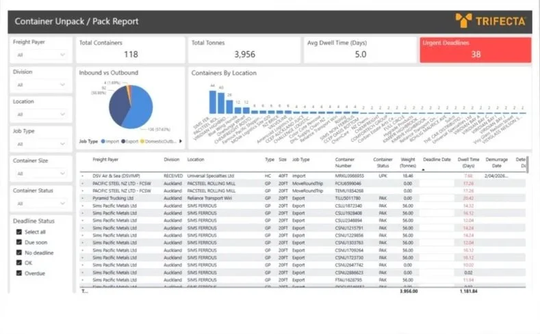Image resolution: width=540 pixels, height=334 pixels.
Task: Open the Container Size slicer dropdown
Action: click(40, 173)
